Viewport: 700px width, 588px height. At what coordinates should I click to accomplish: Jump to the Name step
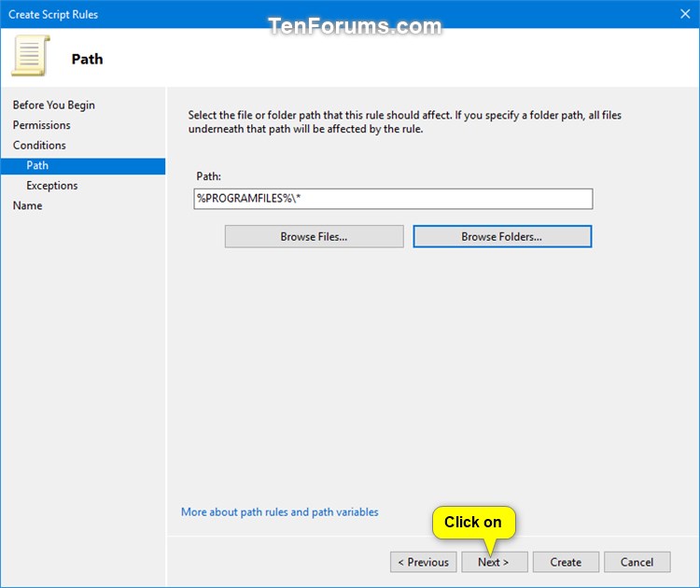(x=27, y=205)
